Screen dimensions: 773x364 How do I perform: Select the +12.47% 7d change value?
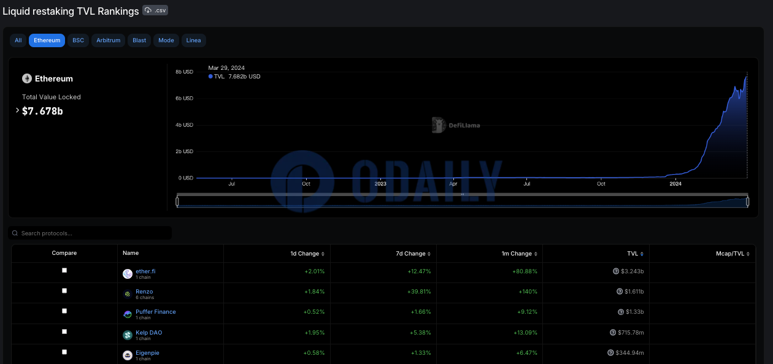click(419, 271)
